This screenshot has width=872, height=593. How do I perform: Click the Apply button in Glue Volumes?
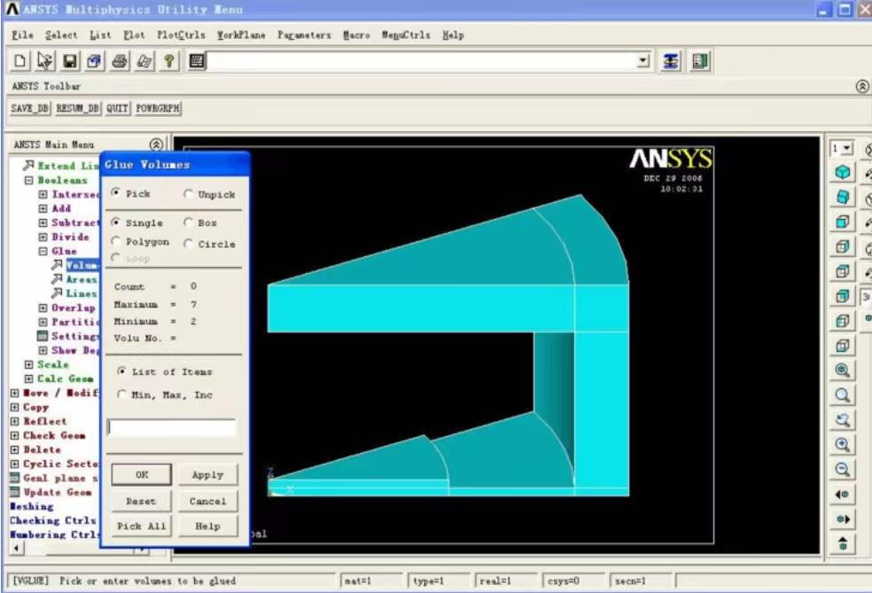click(x=207, y=475)
